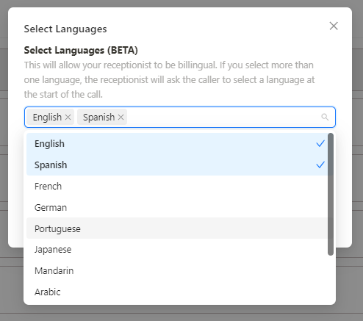Viewport: 363px width, 321px height.
Task: Click the language list scrollbar thumb
Action: pos(331,194)
